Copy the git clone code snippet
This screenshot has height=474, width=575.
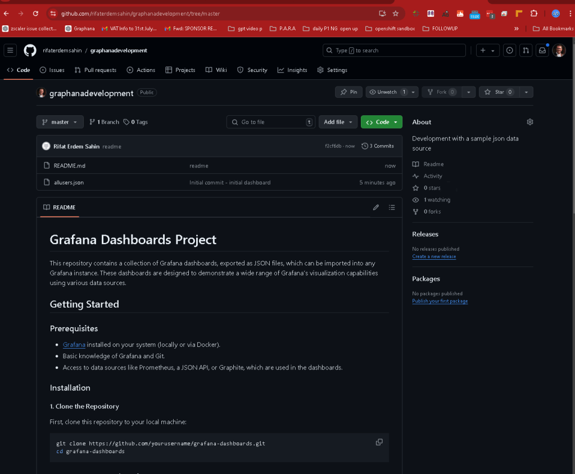click(x=379, y=442)
